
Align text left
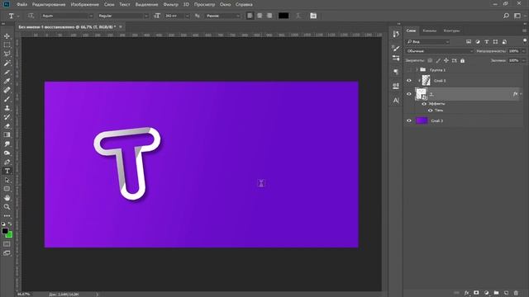coord(250,16)
